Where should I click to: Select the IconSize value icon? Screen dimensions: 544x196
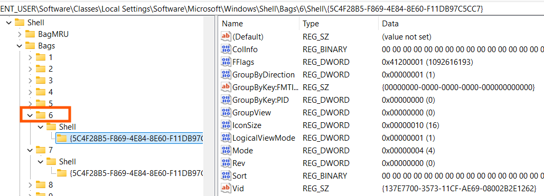226,125
